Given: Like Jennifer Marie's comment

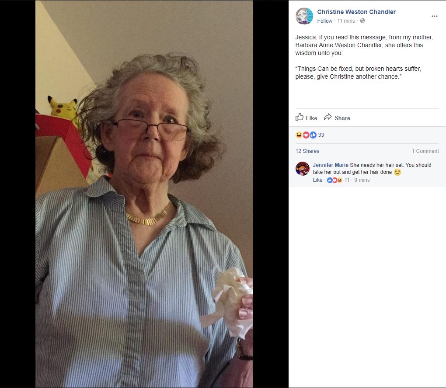Looking at the screenshot, I should (317, 180).
